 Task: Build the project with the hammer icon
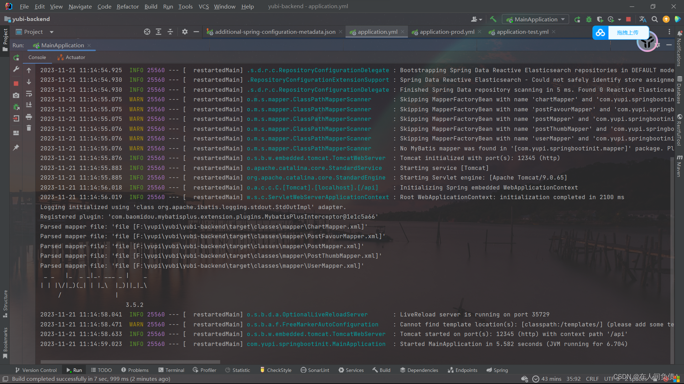pos(493,19)
